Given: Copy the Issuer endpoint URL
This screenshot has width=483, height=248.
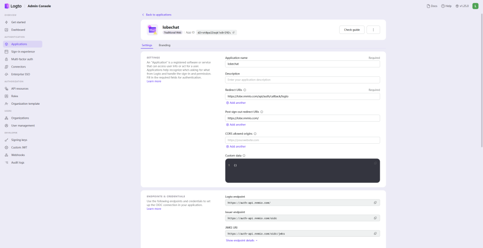Looking at the screenshot, I should pyautogui.click(x=375, y=218).
